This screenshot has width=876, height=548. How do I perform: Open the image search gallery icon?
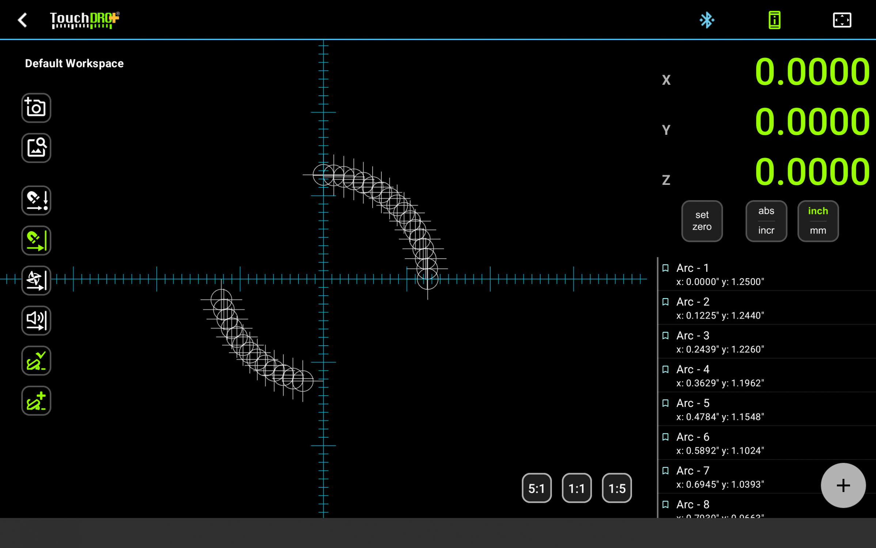click(x=36, y=148)
